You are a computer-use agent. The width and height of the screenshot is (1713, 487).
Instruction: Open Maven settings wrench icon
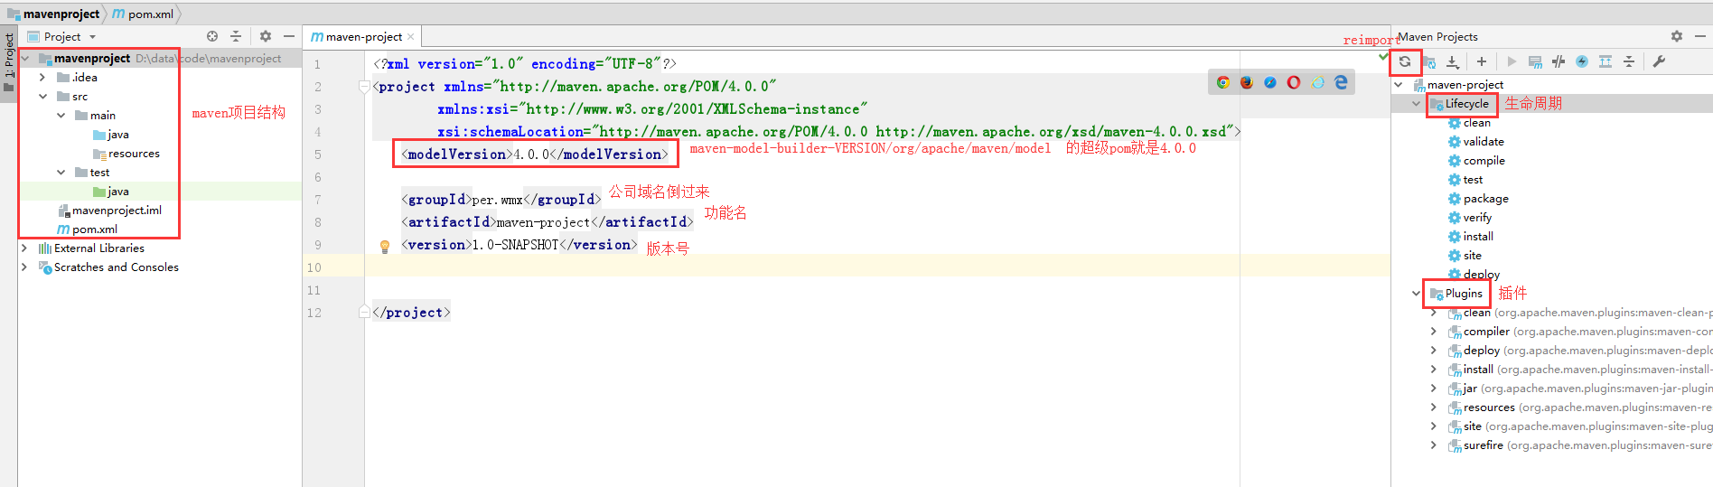pos(1659,61)
